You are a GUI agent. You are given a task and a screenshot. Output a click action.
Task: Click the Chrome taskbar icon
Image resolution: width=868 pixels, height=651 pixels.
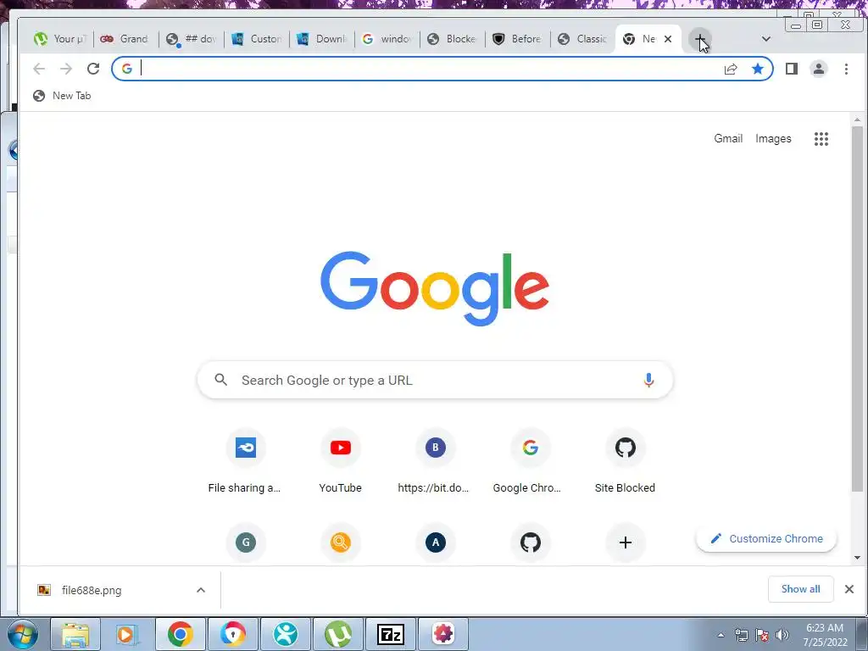tap(180, 634)
